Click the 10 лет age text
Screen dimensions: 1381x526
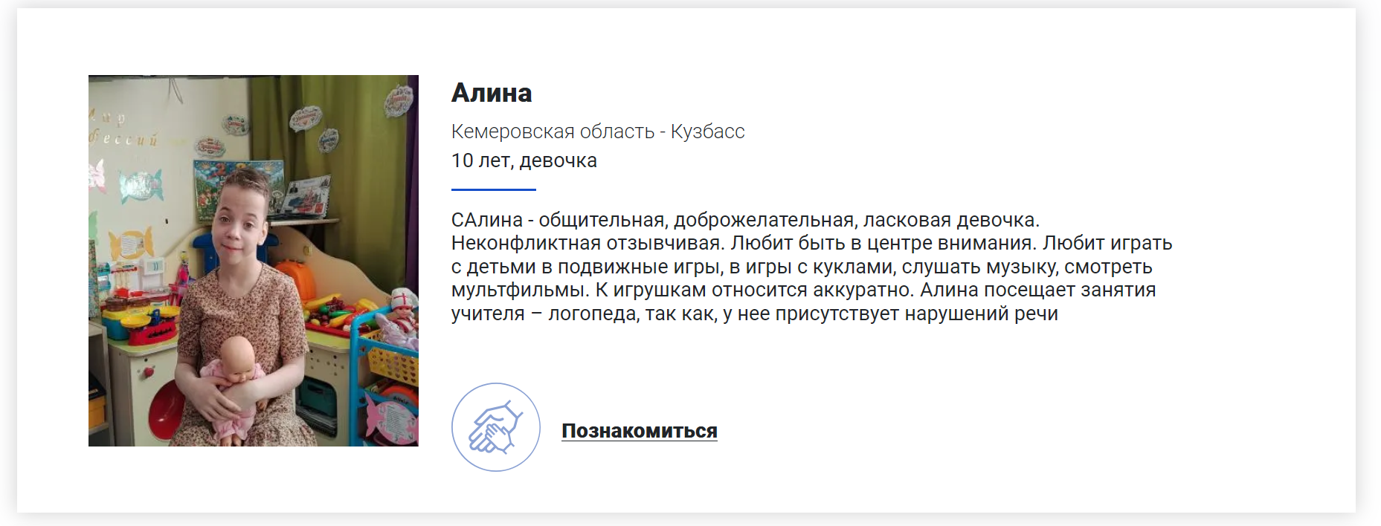[x=481, y=160]
